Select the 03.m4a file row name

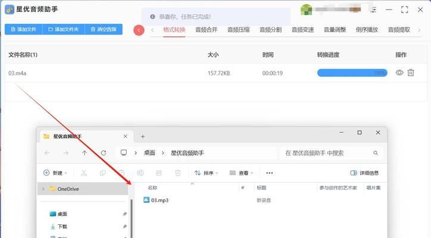(x=17, y=73)
